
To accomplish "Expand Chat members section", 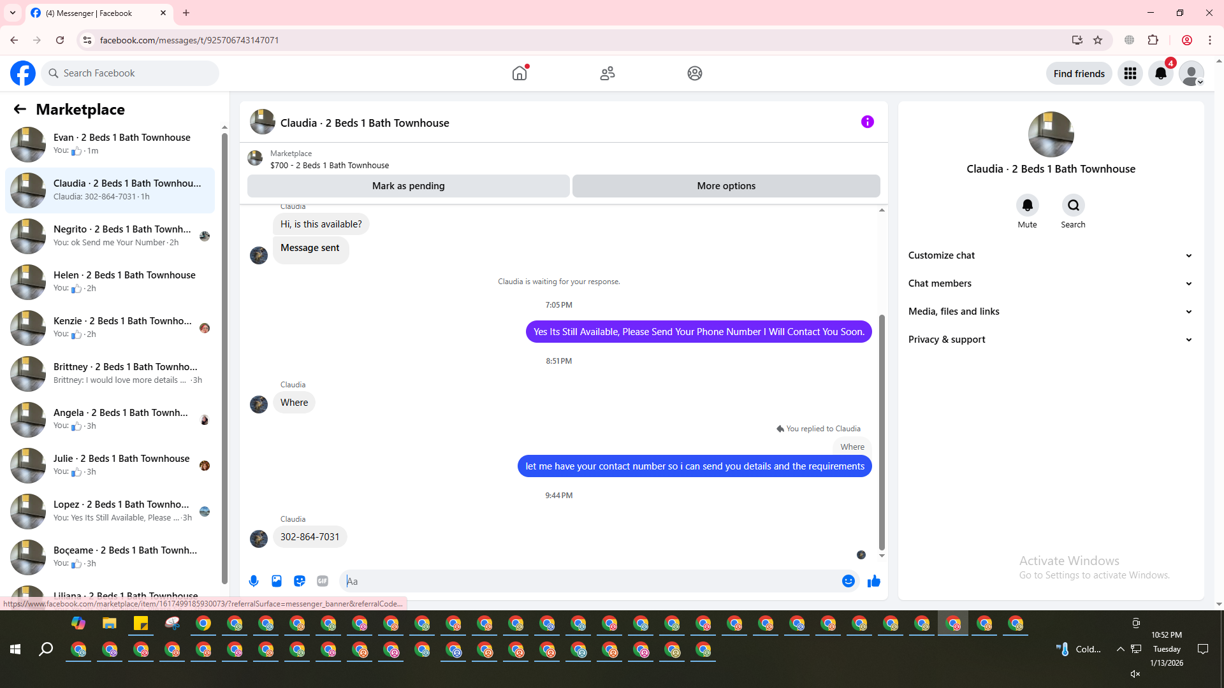I will (x=1050, y=283).
